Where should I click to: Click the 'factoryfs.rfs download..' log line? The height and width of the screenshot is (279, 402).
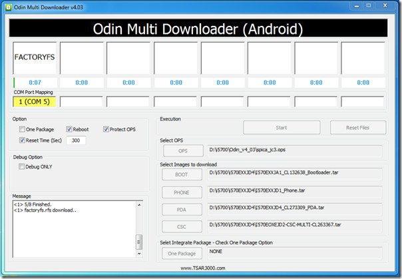click(45, 210)
